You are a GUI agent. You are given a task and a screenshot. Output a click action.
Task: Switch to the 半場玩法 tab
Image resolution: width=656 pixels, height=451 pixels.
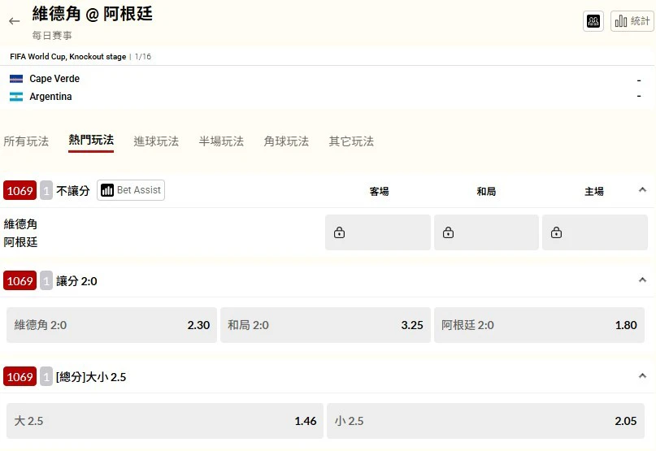click(x=221, y=141)
